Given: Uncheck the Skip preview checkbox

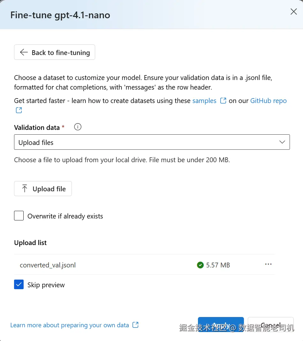Looking at the screenshot, I should click(x=19, y=284).
